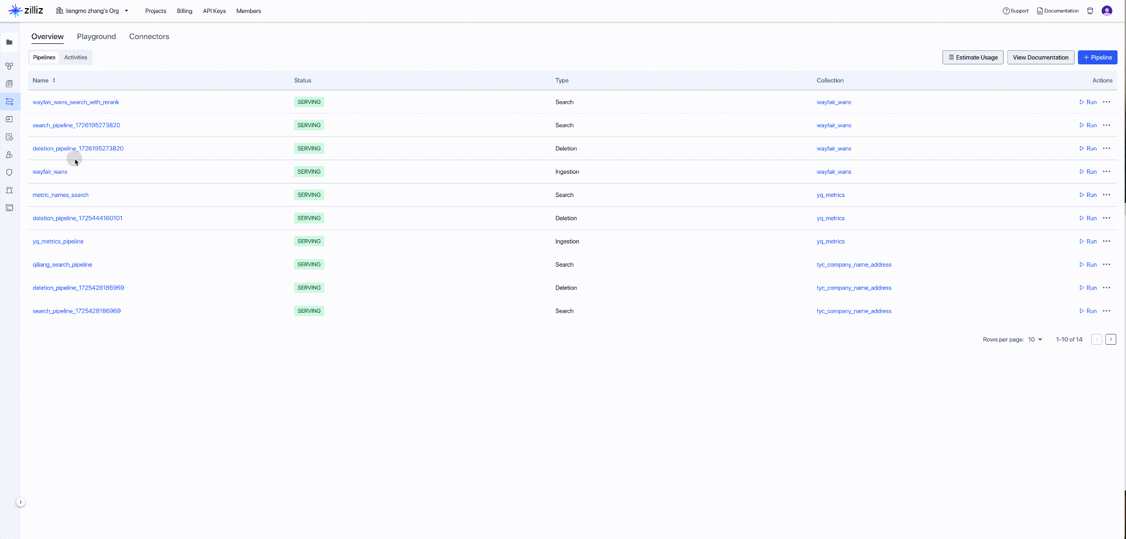Open the terminal console icon in sidebar
The width and height of the screenshot is (1126, 539).
[9, 208]
